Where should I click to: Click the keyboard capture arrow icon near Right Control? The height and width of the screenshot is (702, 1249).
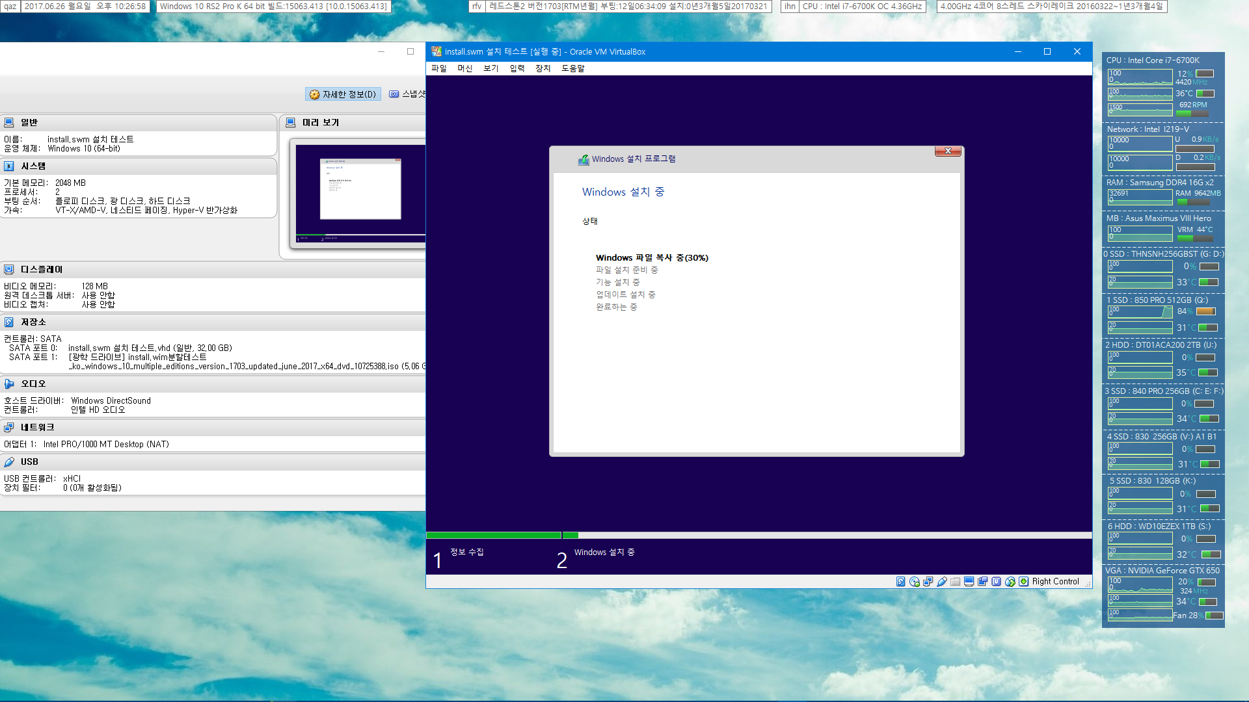[x=1023, y=582]
